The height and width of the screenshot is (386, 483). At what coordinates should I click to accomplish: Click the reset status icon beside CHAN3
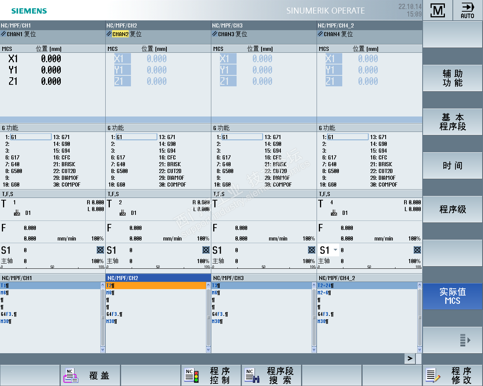215,34
